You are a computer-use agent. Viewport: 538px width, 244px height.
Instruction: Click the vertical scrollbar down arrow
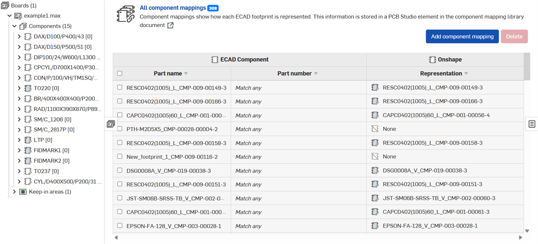coord(527,231)
